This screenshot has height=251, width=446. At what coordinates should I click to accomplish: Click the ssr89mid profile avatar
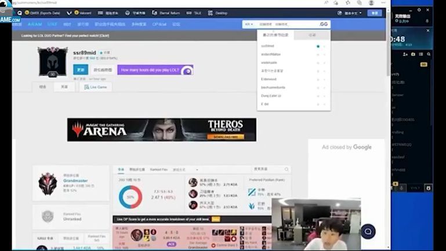pyautogui.click(x=52, y=61)
